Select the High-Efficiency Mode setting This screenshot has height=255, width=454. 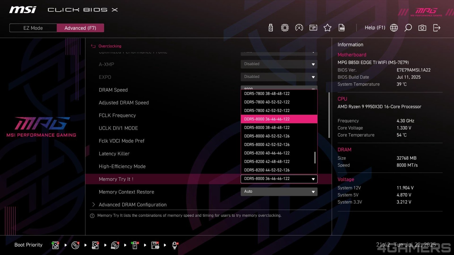122,166
